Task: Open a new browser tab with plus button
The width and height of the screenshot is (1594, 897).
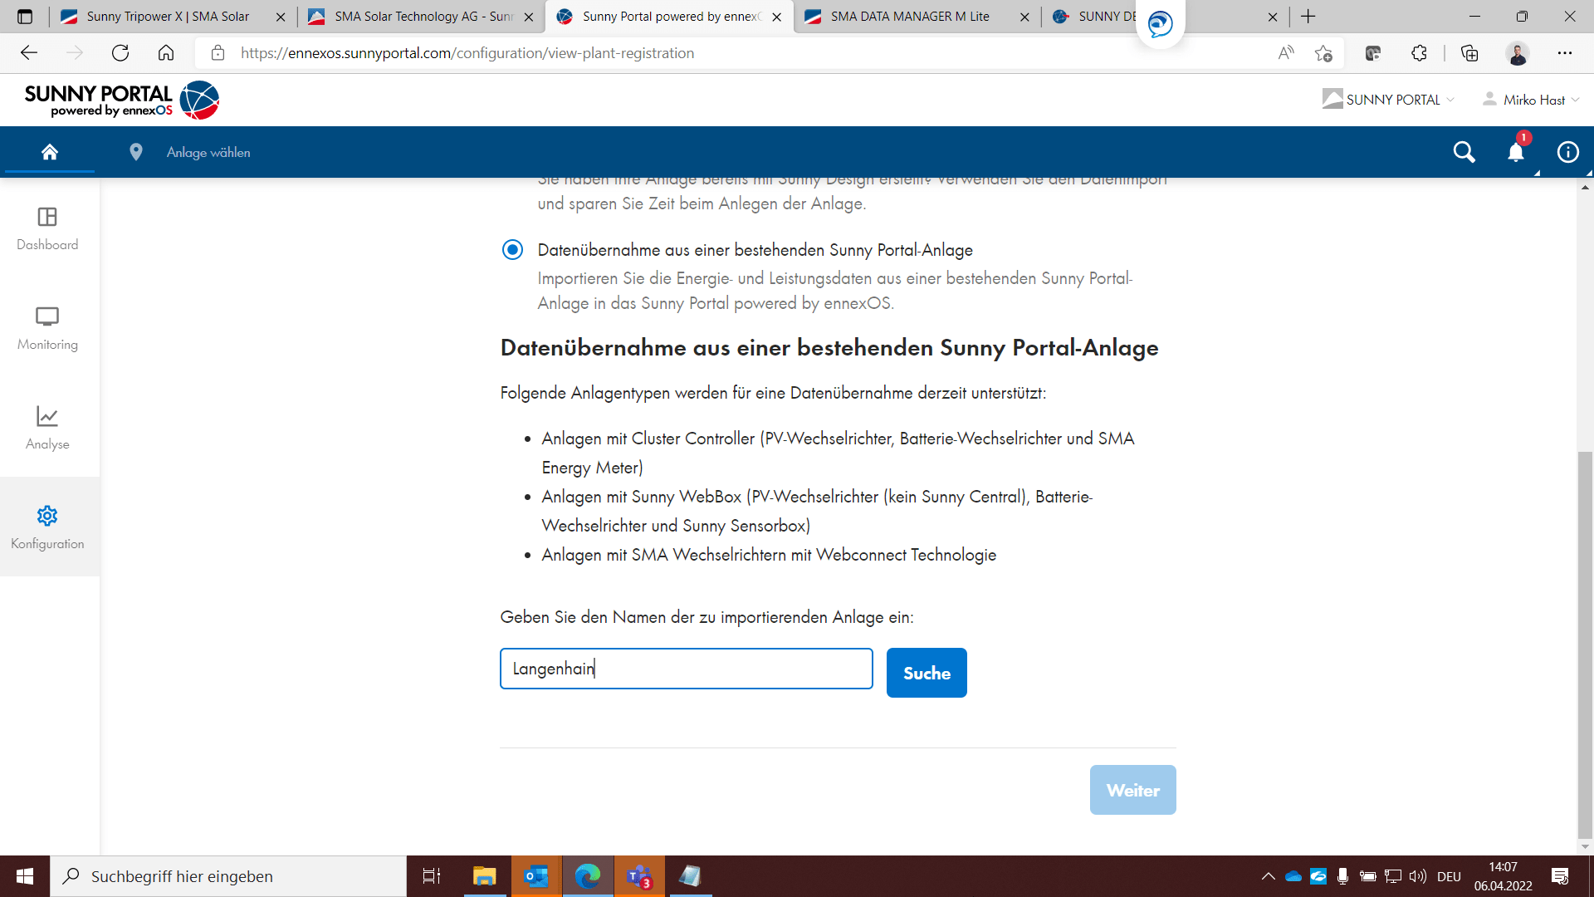Action: pyautogui.click(x=1308, y=17)
